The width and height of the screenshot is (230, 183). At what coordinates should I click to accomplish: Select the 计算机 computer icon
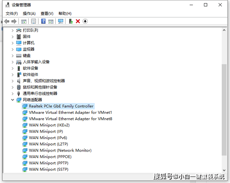click(x=19, y=43)
